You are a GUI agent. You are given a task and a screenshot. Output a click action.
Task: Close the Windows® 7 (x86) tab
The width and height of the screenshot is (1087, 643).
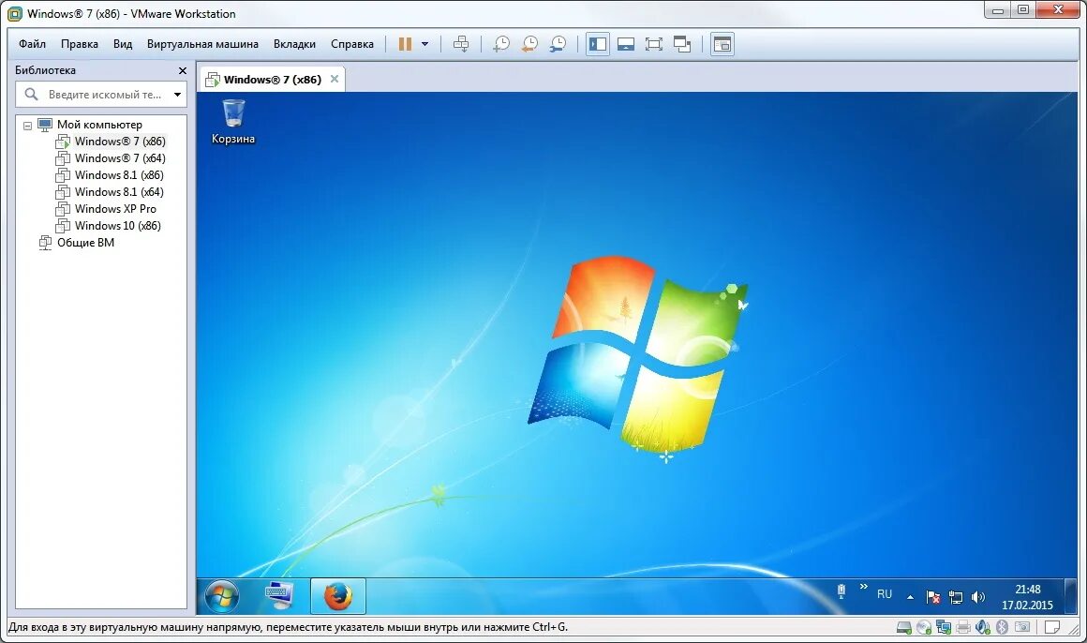[335, 79]
